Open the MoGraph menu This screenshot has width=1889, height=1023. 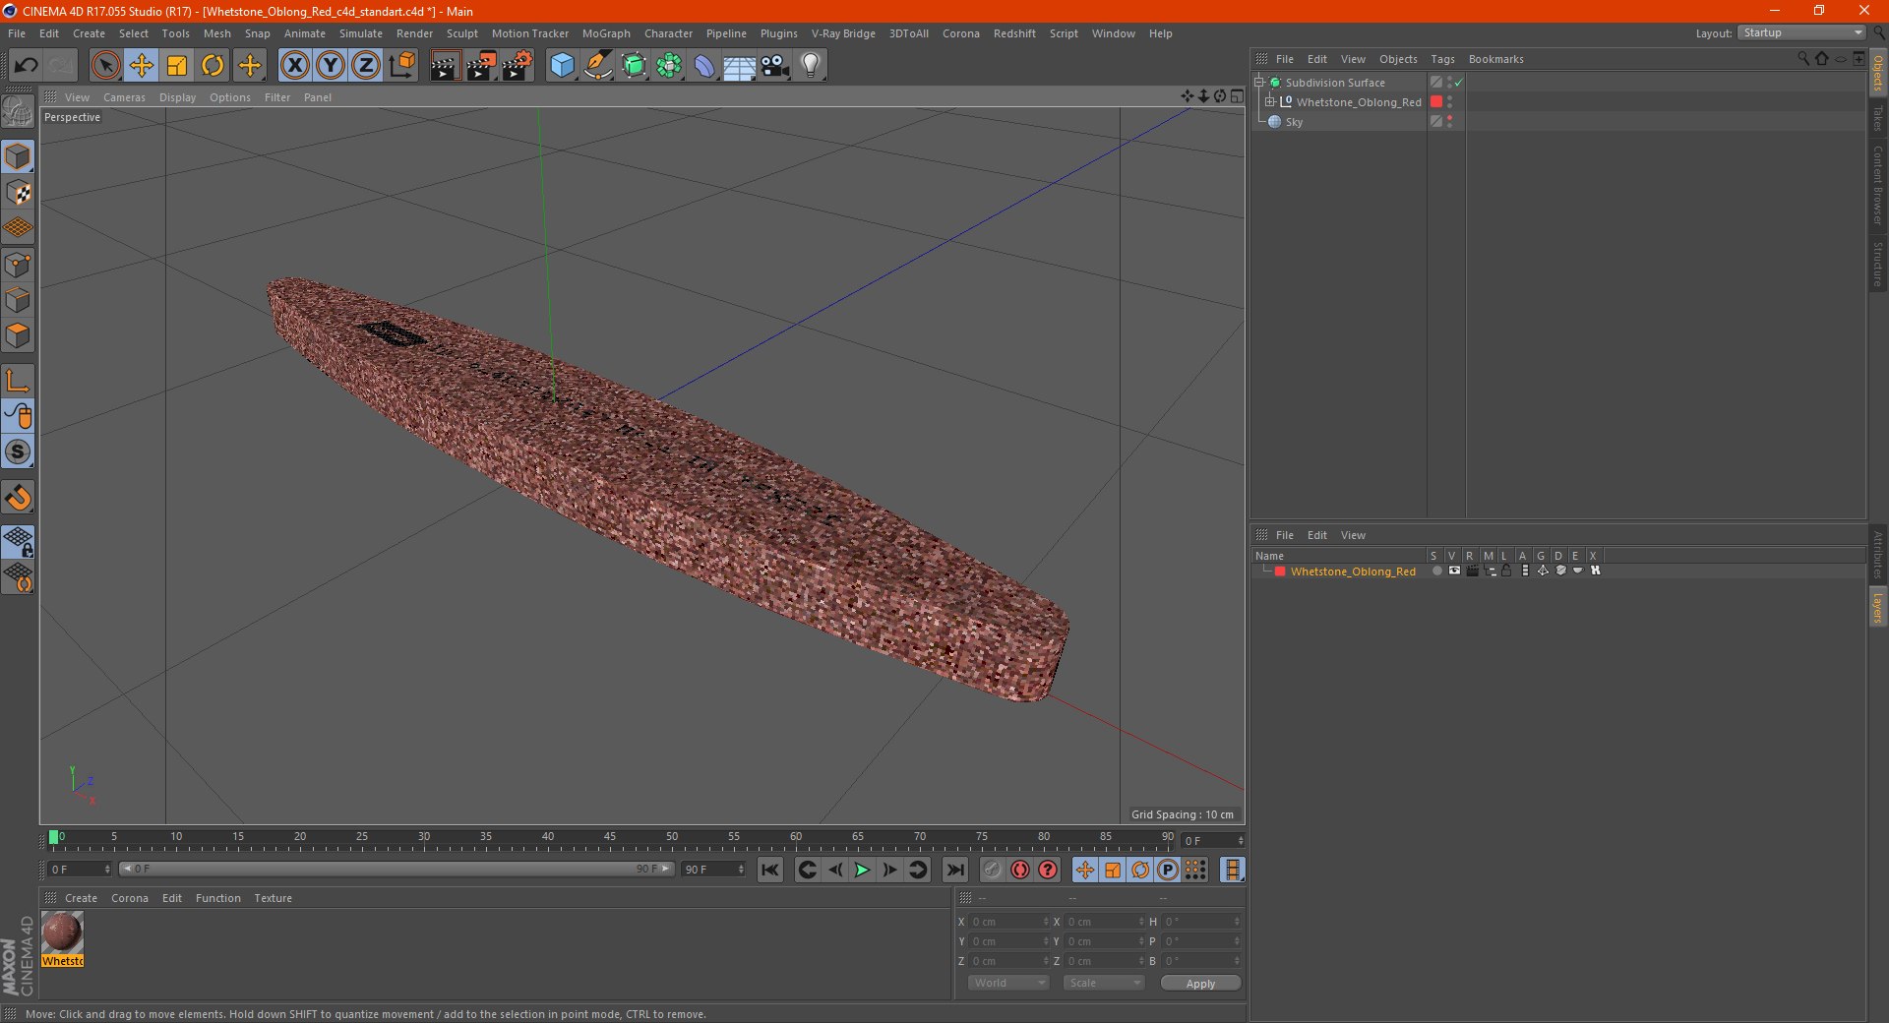606,33
